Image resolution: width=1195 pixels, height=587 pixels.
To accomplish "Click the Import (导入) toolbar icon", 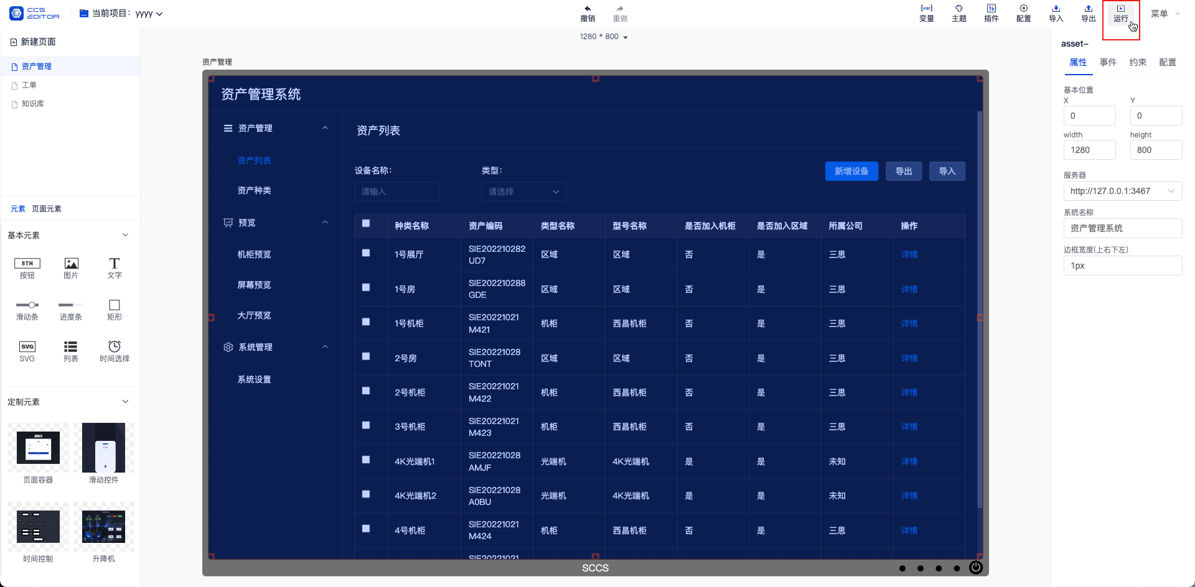I will (1056, 14).
